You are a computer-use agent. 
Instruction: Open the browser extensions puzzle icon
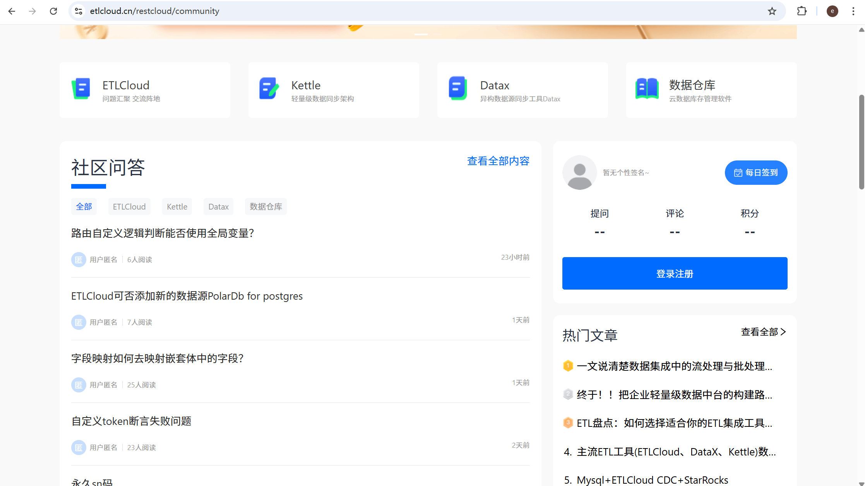point(802,11)
